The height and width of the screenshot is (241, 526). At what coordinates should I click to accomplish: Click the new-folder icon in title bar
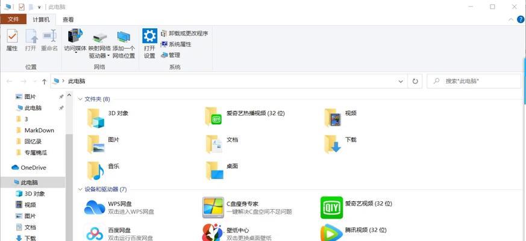click(x=31, y=7)
